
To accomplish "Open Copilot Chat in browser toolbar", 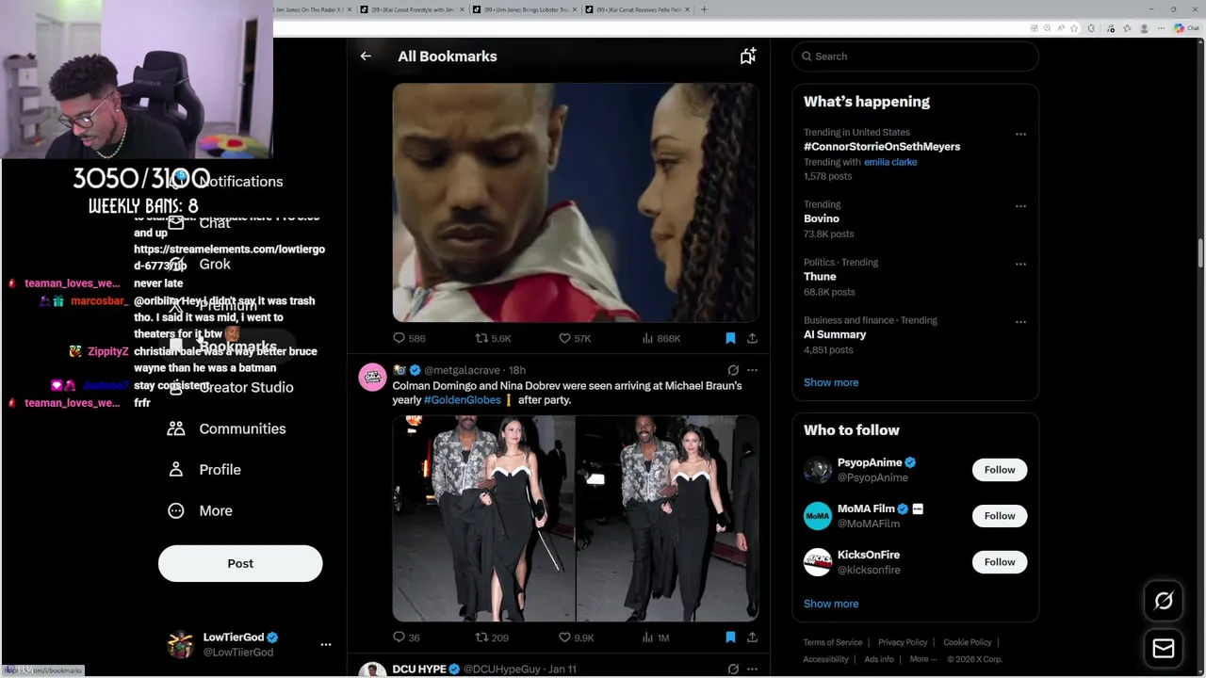I will point(1186,28).
